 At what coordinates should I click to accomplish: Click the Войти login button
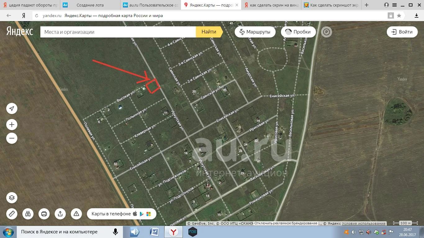(402, 32)
